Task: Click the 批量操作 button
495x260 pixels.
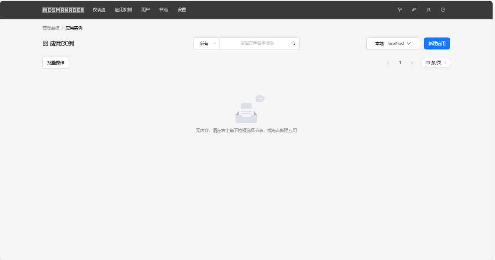Action: coord(56,63)
